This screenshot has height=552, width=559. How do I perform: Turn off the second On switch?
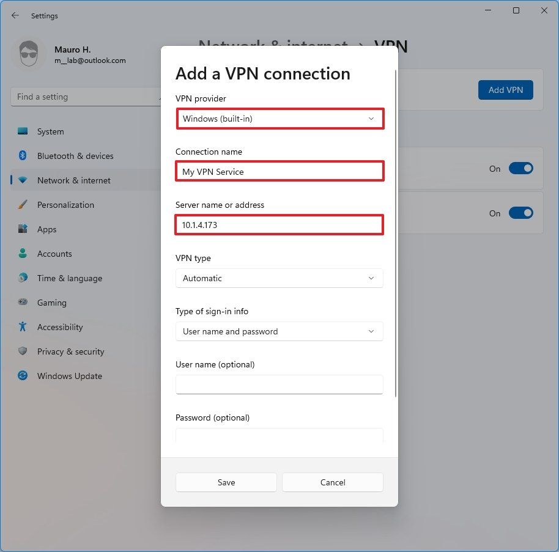point(521,213)
